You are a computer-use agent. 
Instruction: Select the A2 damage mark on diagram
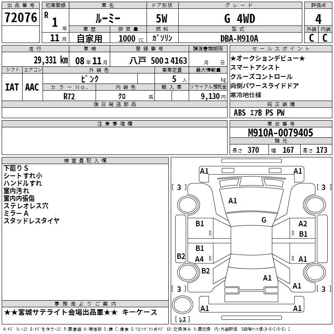pyautogui.click(x=303, y=224)
